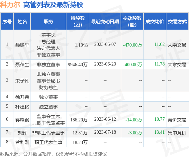This screenshot has height=157, width=189.
Task: Click the 高管列表及最新持股 heading
Action: click(x=53, y=5)
